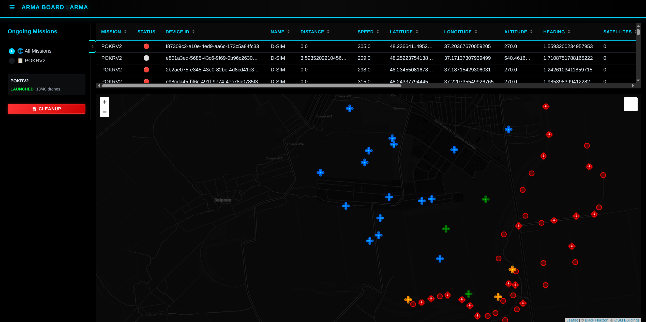Zoom in on the map
Screen dimensions: 646x322
pos(104,102)
